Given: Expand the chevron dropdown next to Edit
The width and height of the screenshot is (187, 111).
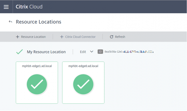Looking at the screenshot, I should 91,51.
